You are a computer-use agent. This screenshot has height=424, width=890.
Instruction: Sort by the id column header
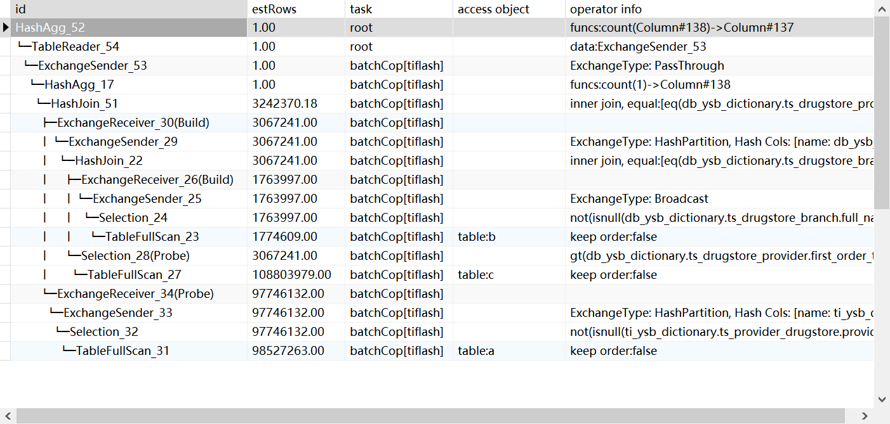127,9
